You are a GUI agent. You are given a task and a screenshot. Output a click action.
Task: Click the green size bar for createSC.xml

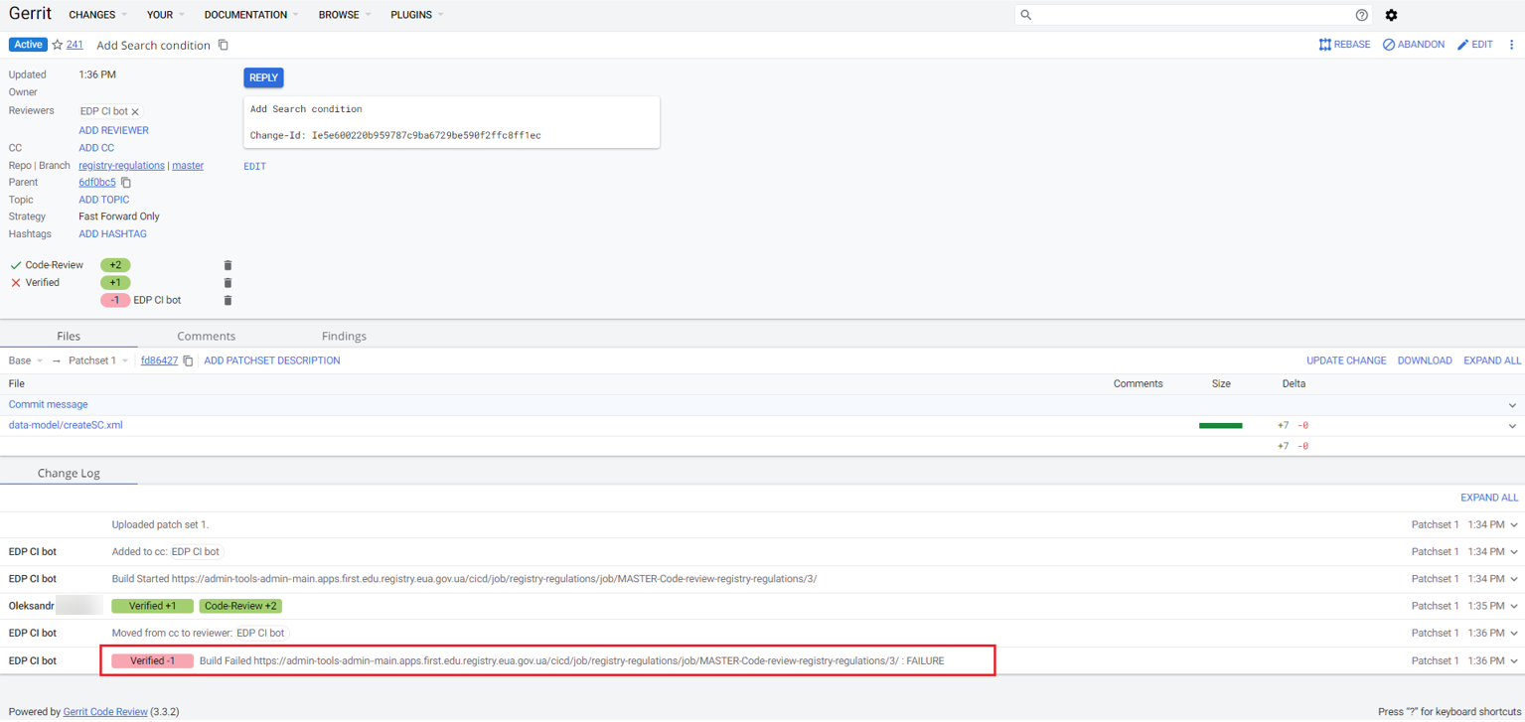1220,425
